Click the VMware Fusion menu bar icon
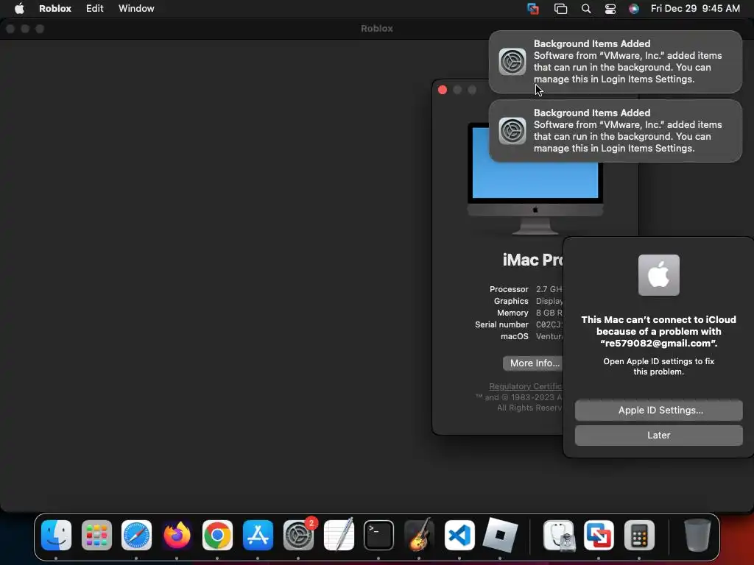 point(533,8)
